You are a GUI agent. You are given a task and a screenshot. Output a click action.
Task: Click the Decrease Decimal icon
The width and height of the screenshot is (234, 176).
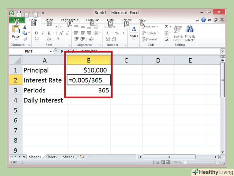tap(114, 39)
